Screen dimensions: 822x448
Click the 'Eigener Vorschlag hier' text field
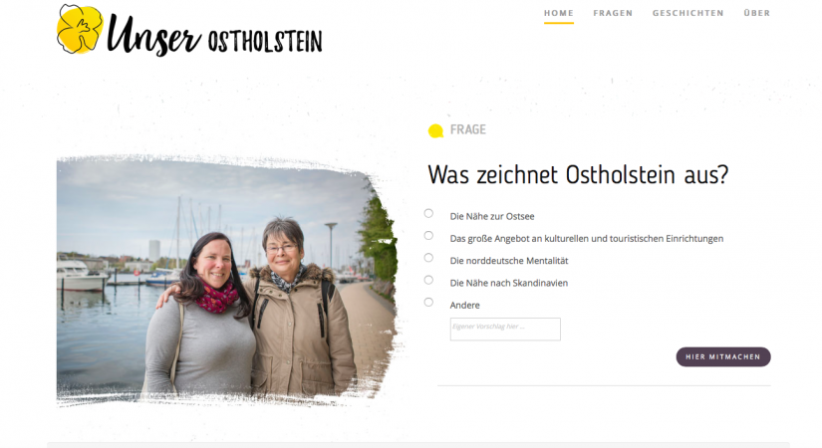pyautogui.click(x=505, y=330)
